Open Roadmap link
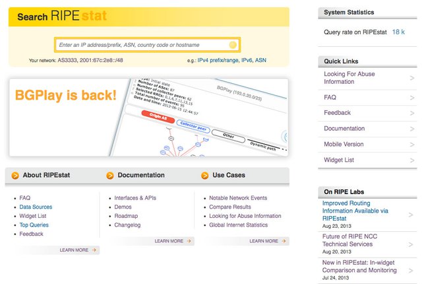 click(x=126, y=216)
